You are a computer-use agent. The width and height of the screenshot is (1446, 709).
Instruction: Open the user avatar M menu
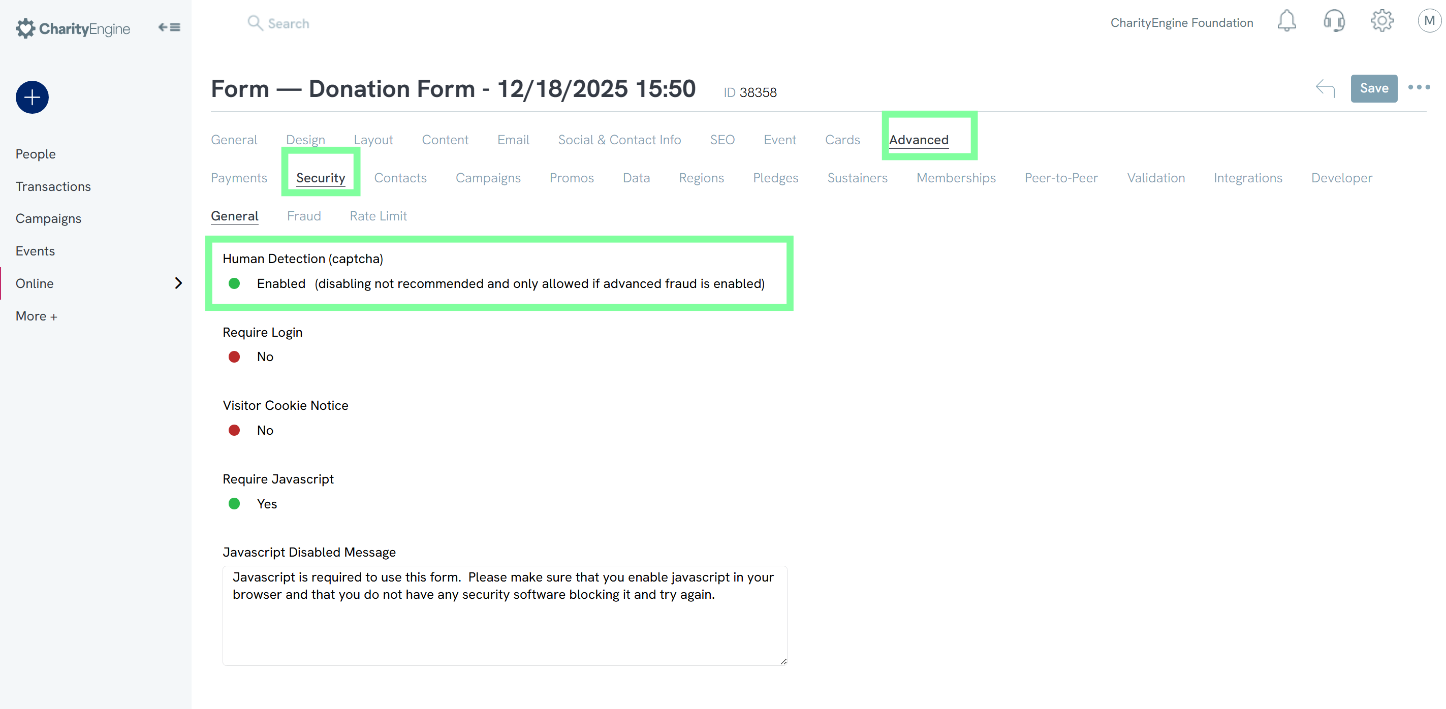[1429, 21]
